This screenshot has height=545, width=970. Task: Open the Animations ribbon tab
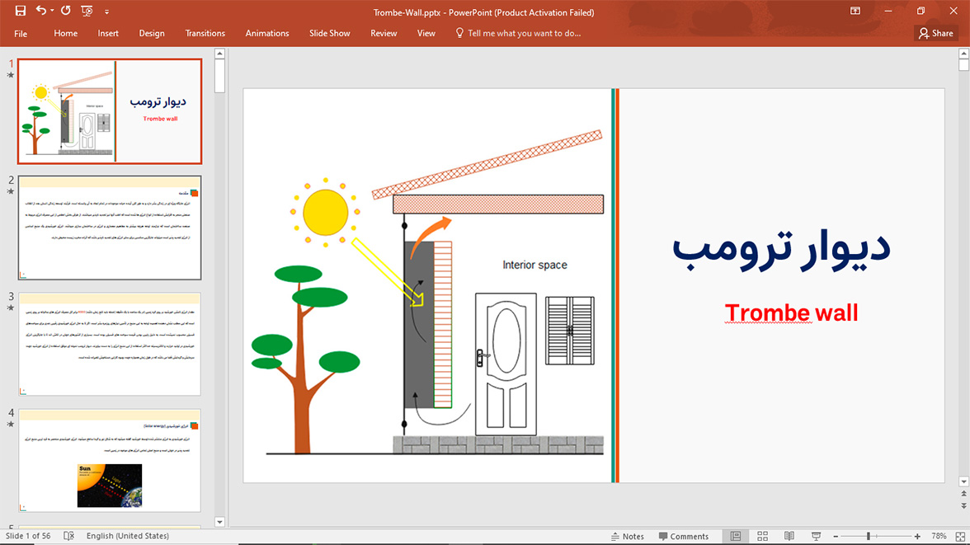click(x=267, y=34)
